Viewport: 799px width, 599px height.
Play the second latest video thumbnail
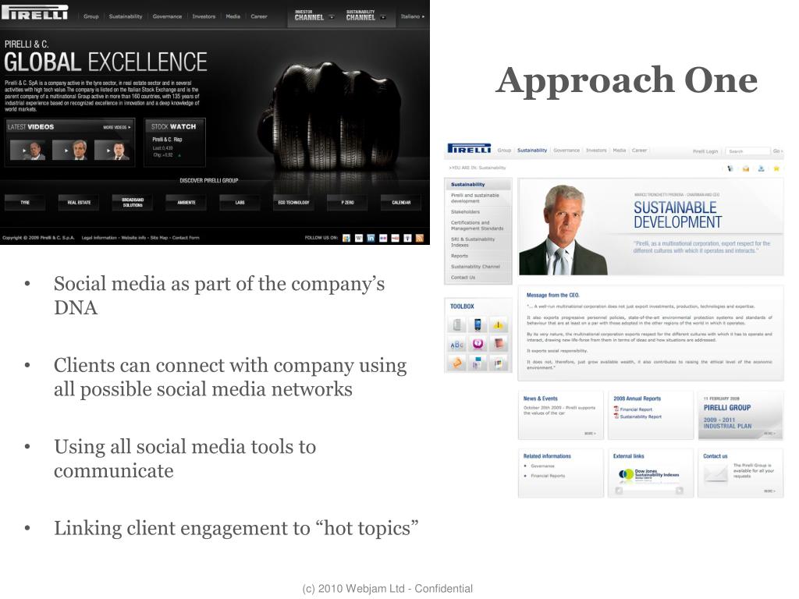click(69, 151)
